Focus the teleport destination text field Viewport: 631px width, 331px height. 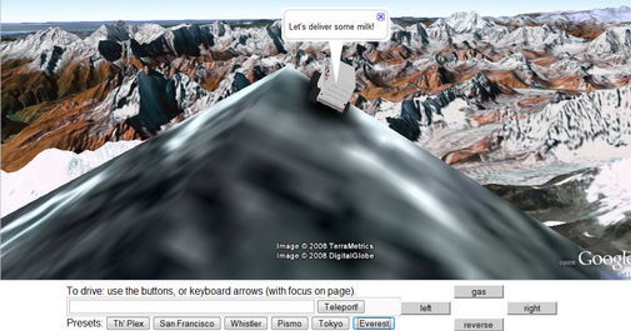tap(192, 307)
